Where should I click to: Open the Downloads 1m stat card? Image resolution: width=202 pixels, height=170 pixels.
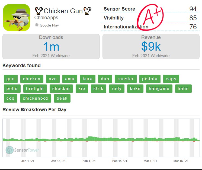point(51,47)
